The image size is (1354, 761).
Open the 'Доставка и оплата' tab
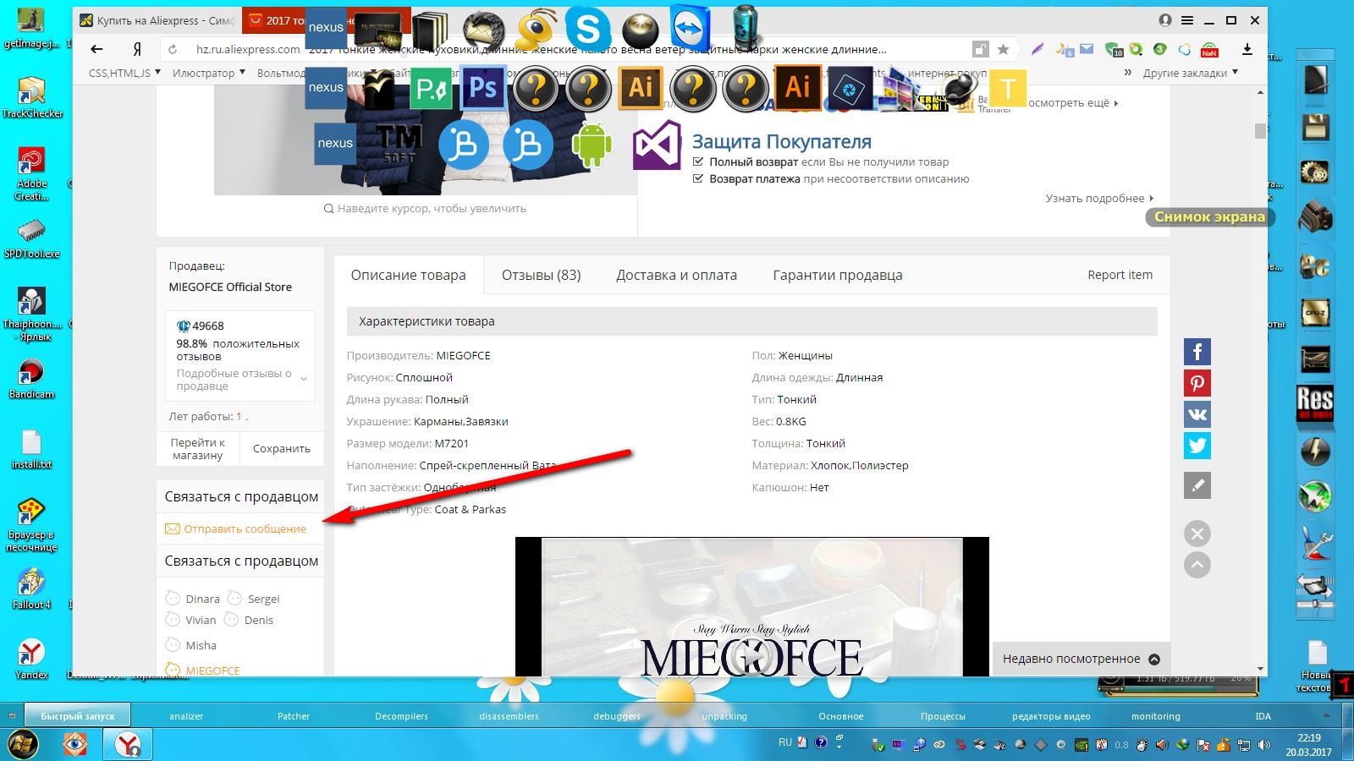pyautogui.click(x=676, y=275)
